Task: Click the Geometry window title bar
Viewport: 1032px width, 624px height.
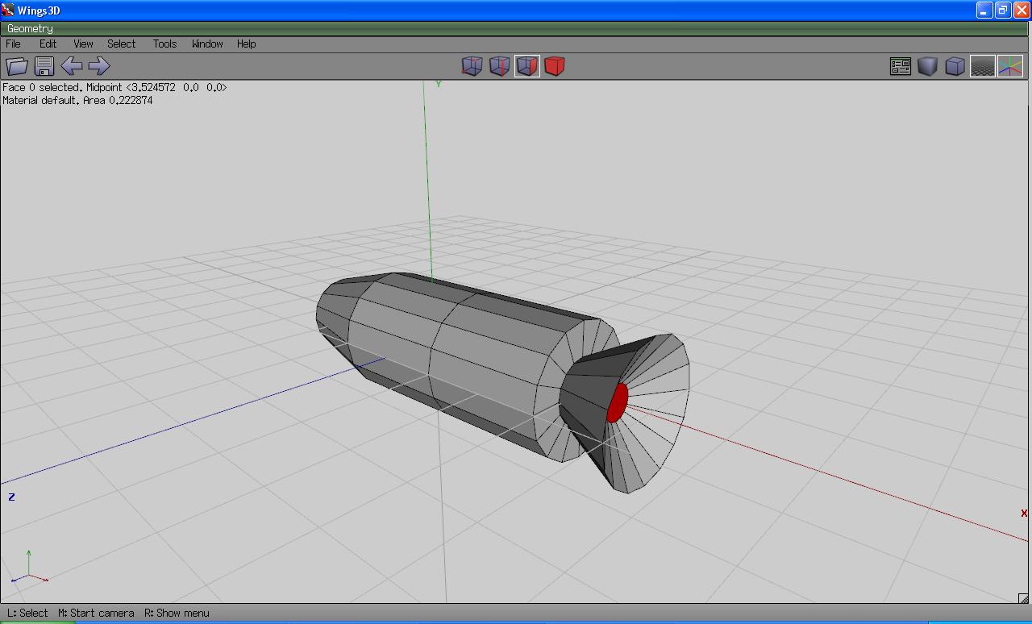Action: [x=516, y=28]
